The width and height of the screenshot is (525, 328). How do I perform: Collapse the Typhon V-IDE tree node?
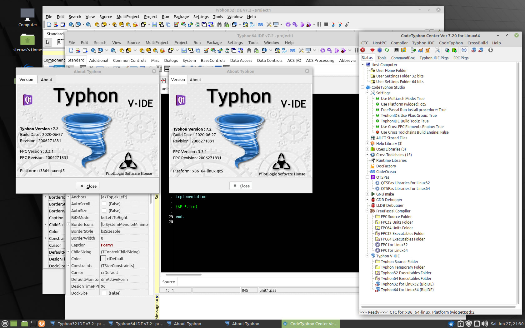pos(367,256)
